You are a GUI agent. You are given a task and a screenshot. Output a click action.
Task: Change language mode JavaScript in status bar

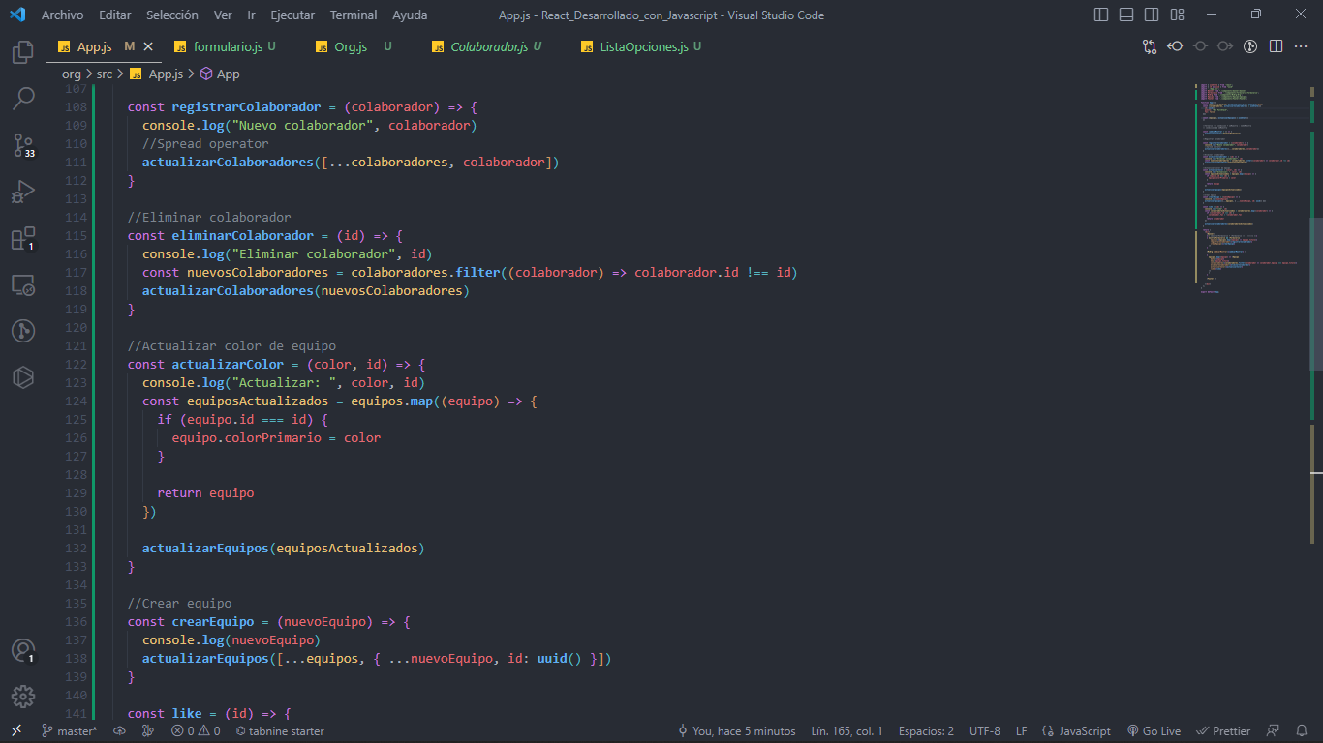pos(1076,731)
